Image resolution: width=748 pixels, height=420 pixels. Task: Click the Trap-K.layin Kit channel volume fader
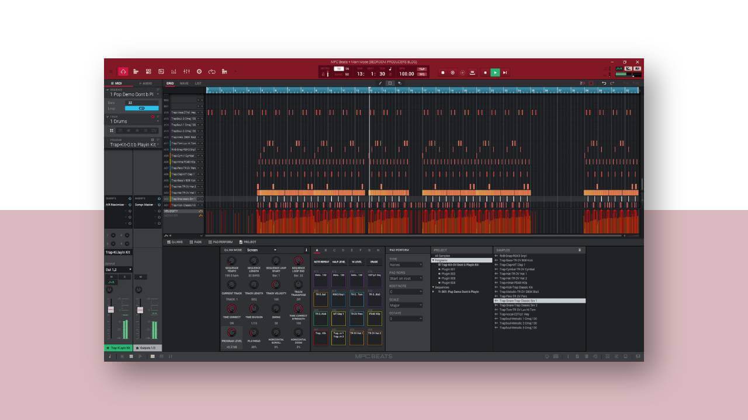point(110,309)
